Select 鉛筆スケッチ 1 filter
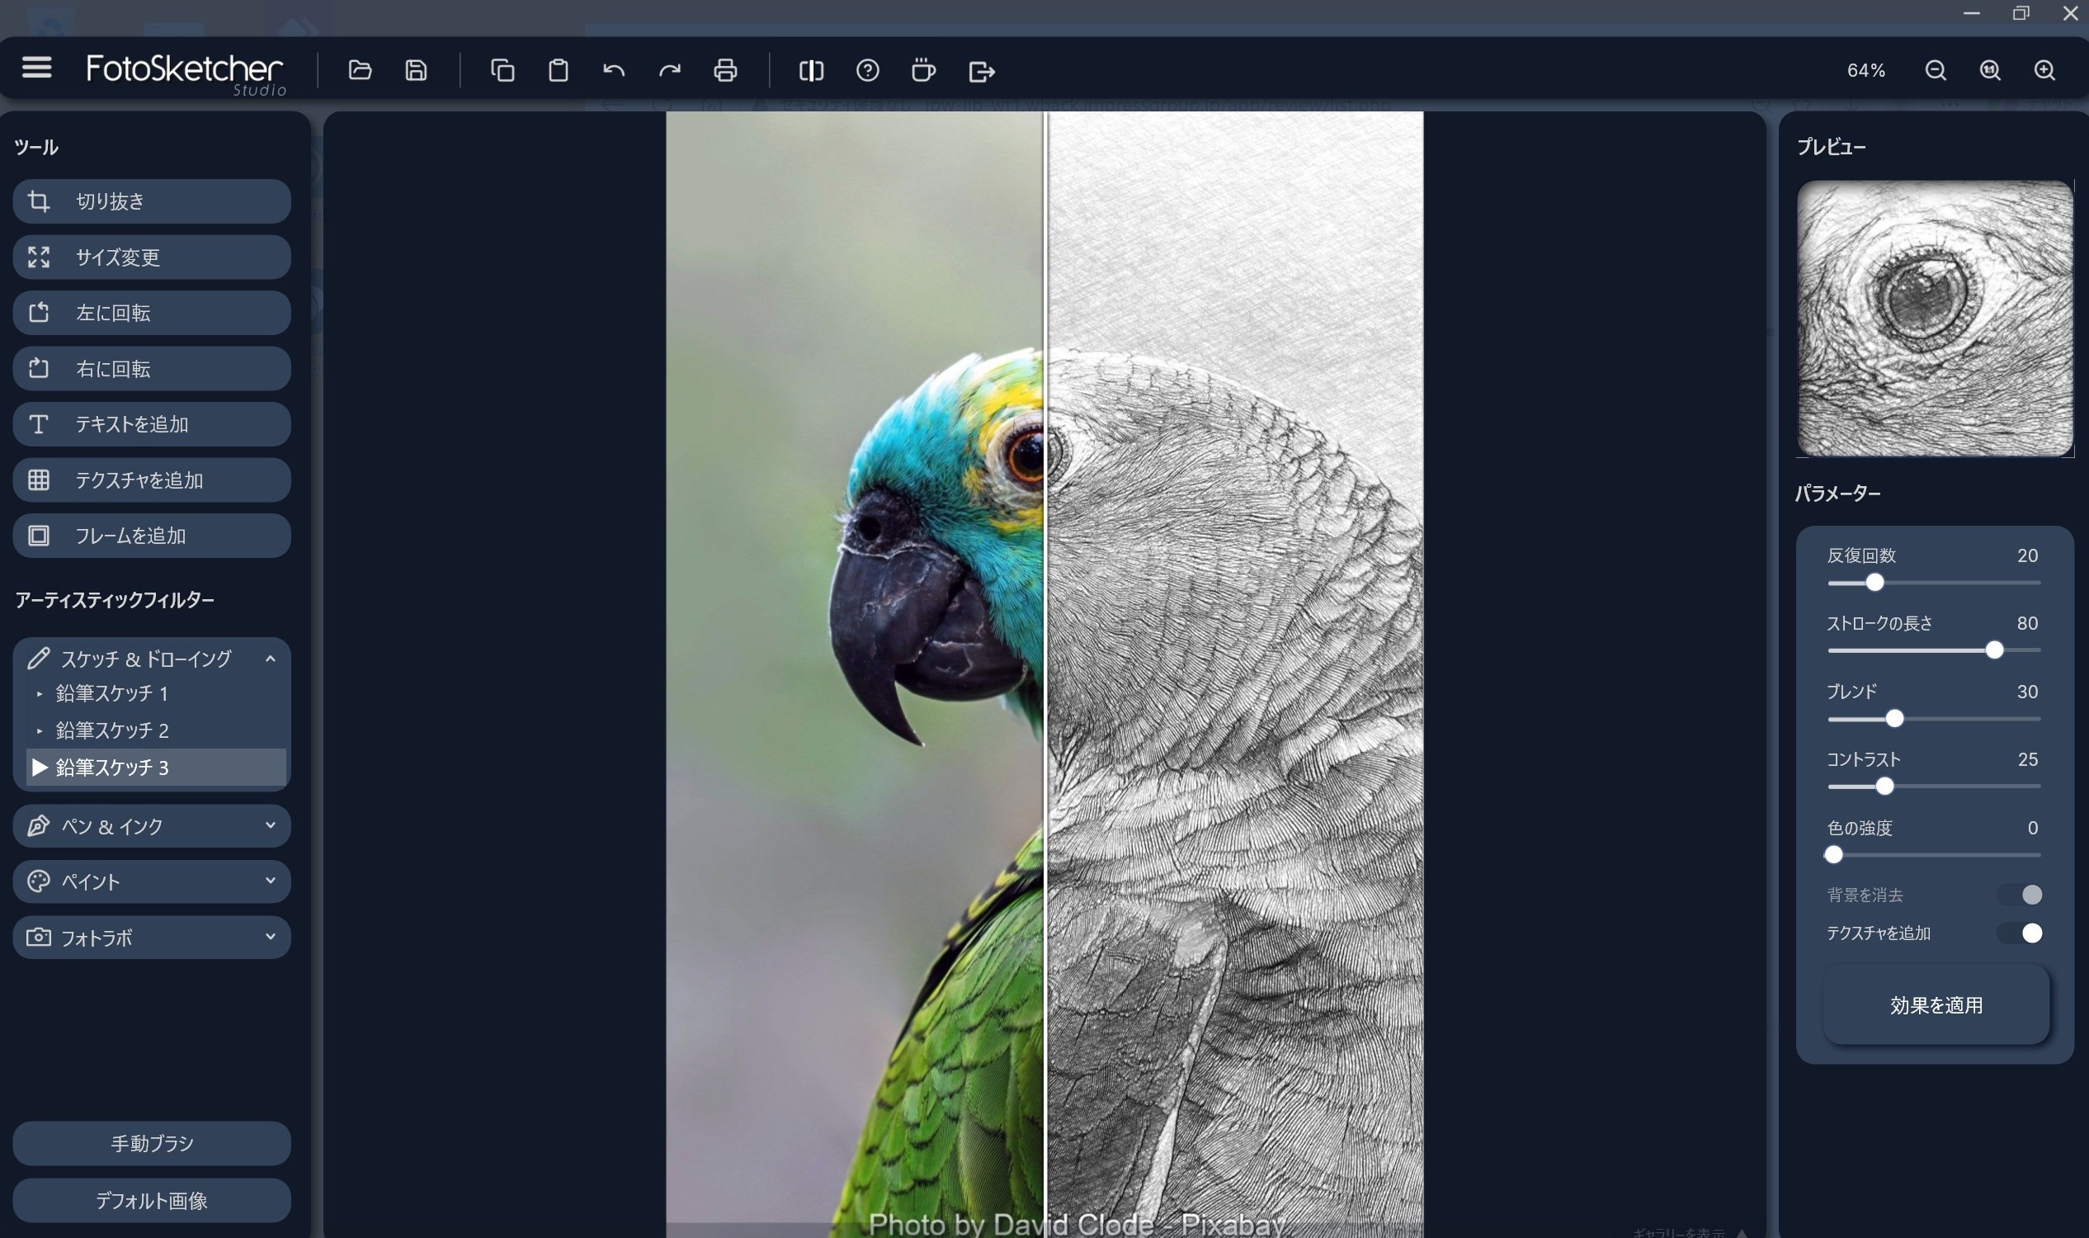This screenshot has height=1238, width=2089. point(111,693)
